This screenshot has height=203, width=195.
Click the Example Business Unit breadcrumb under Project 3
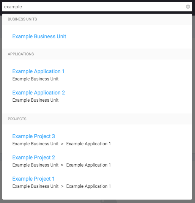36,144
